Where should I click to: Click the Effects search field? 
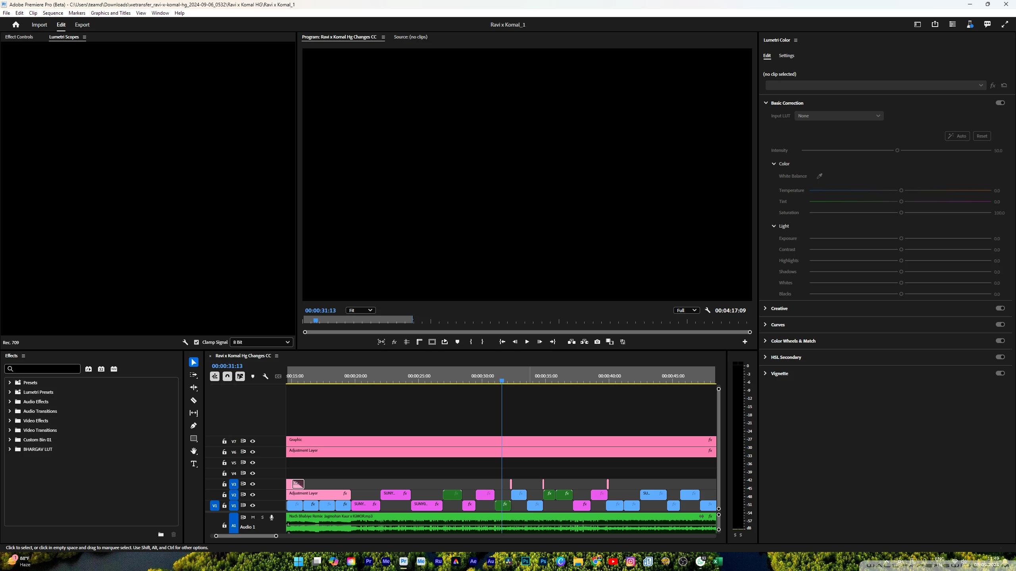(44, 369)
